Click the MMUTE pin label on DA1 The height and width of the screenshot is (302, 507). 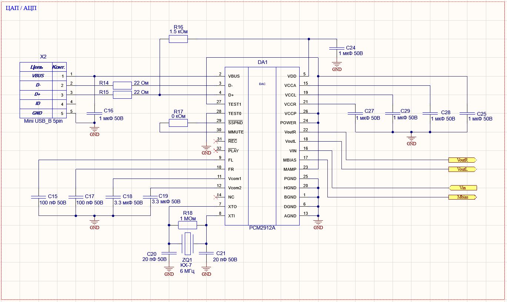click(x=236, y=132)
